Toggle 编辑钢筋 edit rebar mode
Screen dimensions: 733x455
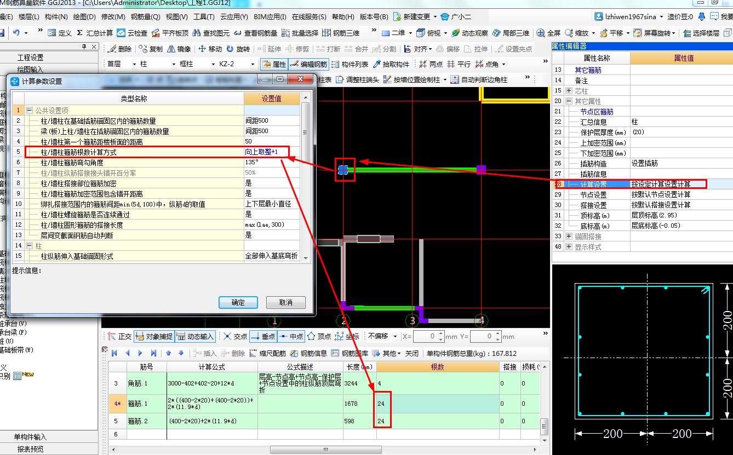[308, 64]
